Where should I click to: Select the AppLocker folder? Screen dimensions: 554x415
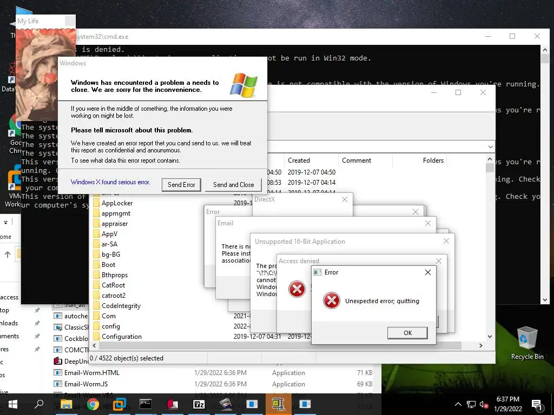point(117,203)
